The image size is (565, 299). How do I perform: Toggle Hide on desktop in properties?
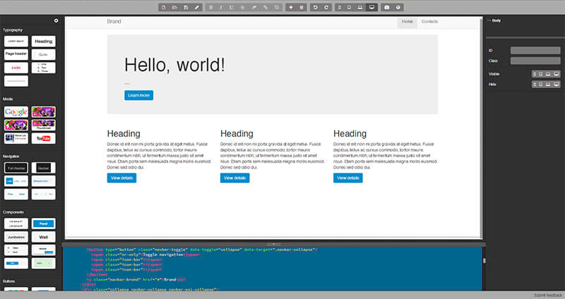(x=557, y=85)
